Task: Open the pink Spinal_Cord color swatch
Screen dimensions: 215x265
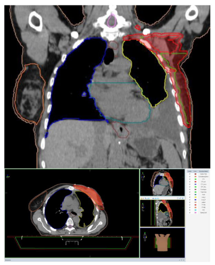Action: click(x=195, y=213)
